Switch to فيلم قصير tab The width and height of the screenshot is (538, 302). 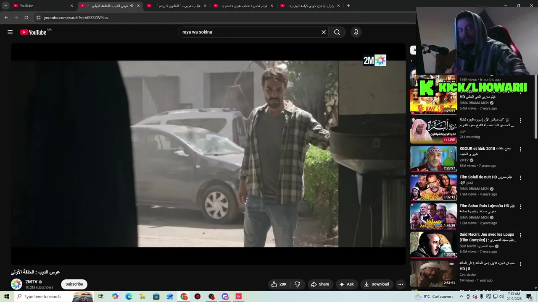pyautogui.click(x=243, y=6)
